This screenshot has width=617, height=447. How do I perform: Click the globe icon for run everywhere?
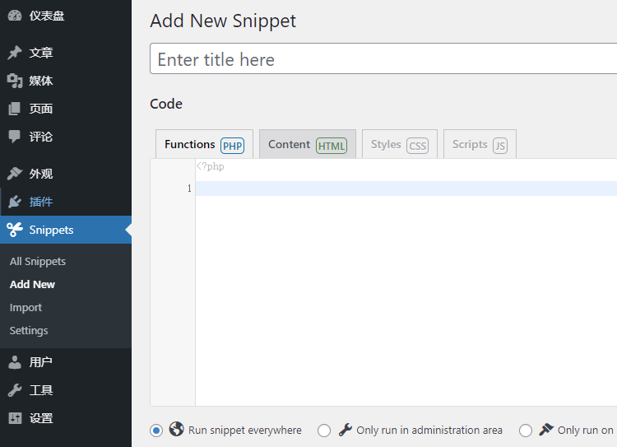tap(176, 429)
